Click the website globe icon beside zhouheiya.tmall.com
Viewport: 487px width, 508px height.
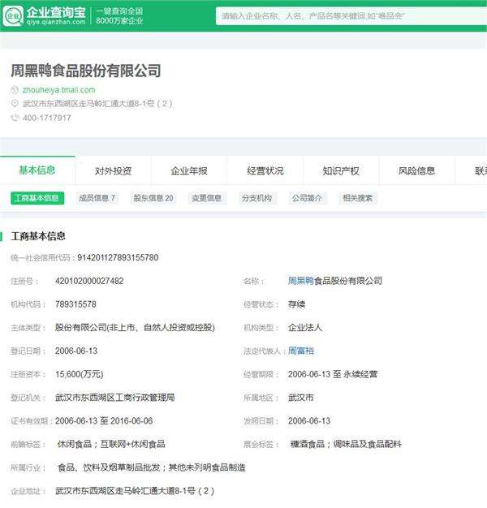point(15,90)
